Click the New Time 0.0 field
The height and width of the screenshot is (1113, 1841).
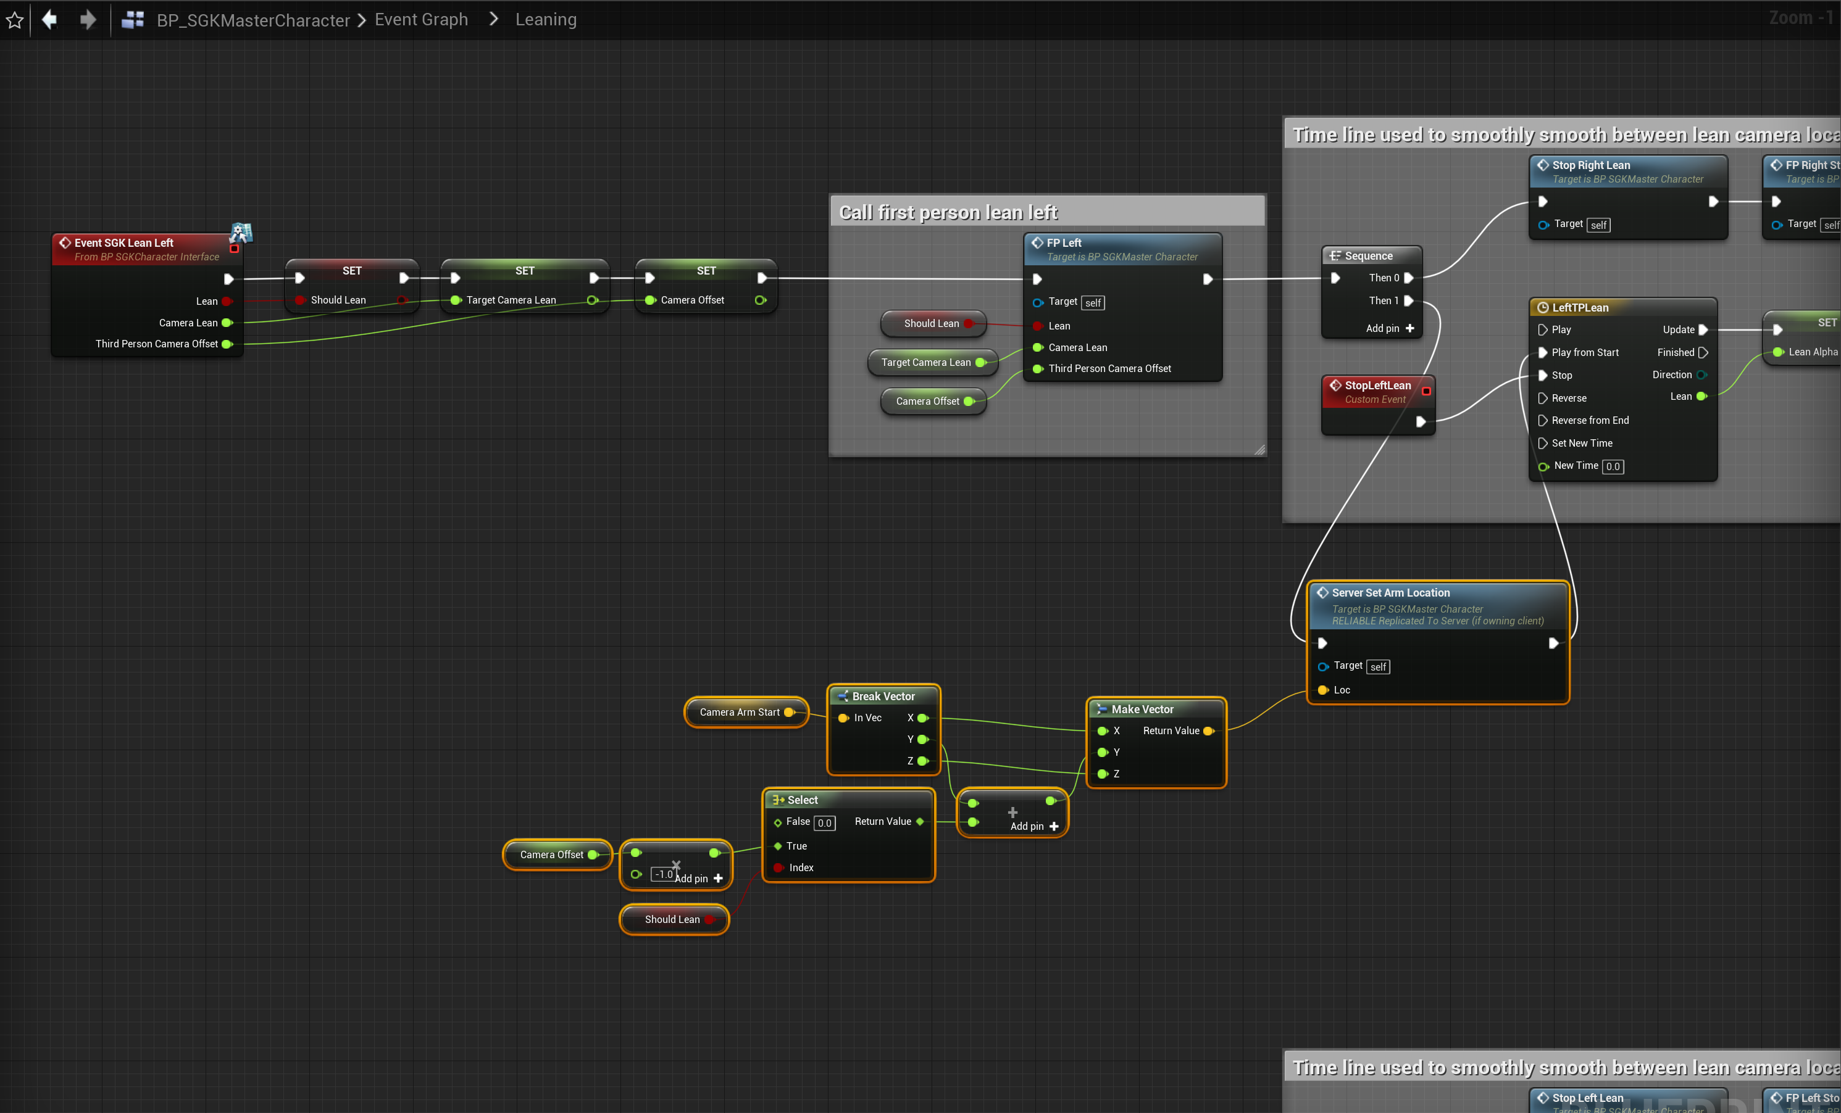pyautogui.click(x=1613, y=466)
